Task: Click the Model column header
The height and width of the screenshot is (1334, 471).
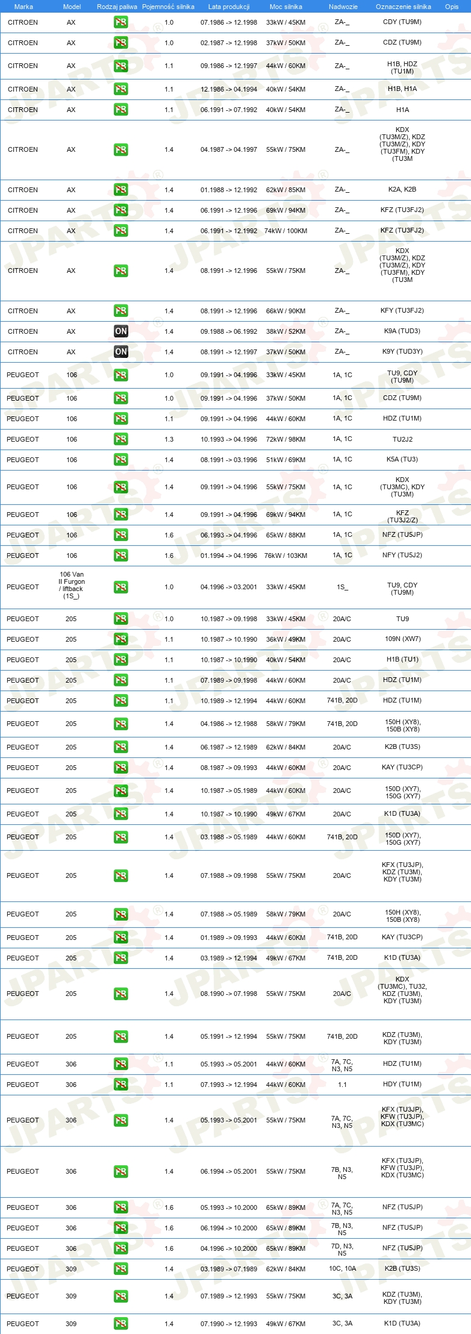Action: pyautogui.click(x=72, y=7)
